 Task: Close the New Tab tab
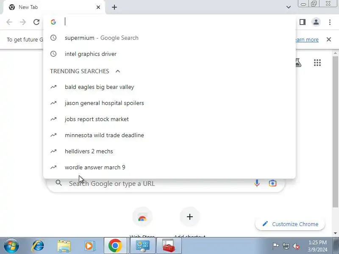coord(98,7)
